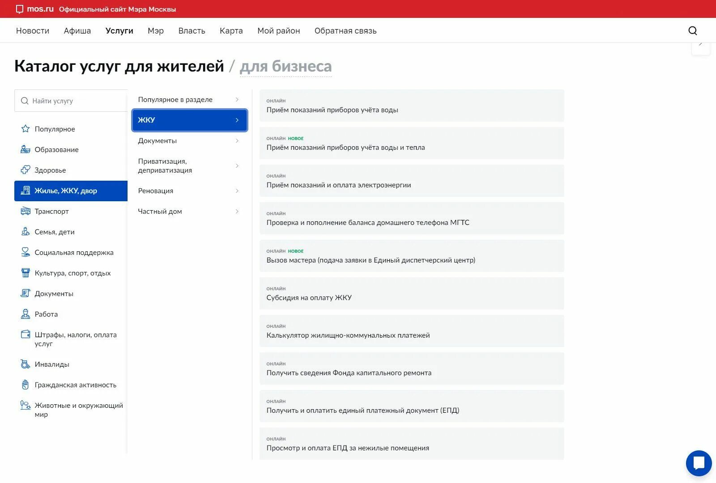Open Субсидия на оплату ЖКУ
Image resolution: width=716 pixels, height=483 pixels.
pyautogui.click(x=412, y=293)
